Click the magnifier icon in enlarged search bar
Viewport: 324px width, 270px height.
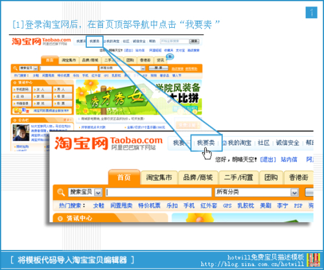click(61, 192)
